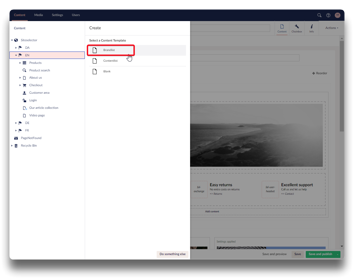Go to the Settings section
Image resolution: width=354 pixels, height=279 pixels.
tap(57, 15)
